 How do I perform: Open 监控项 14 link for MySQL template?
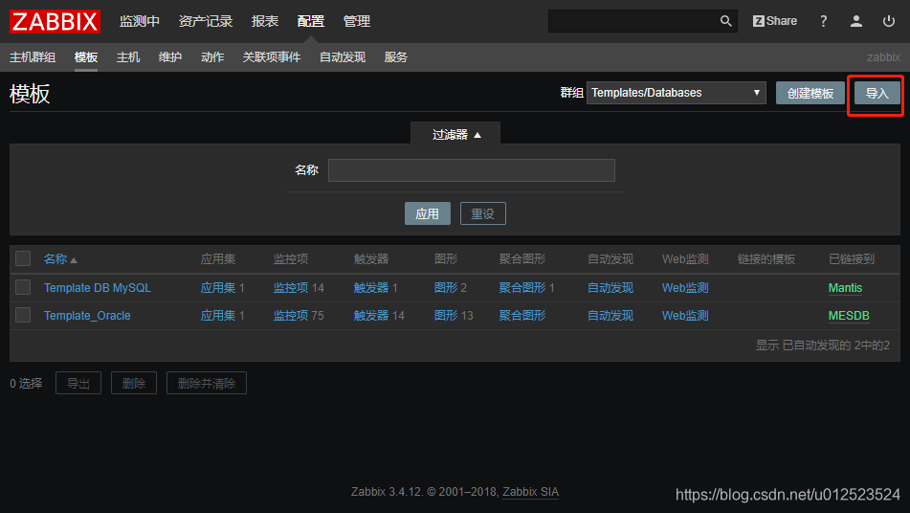coord(291,288)
